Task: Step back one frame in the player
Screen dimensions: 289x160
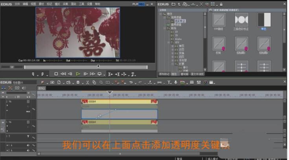Action: 70,74
